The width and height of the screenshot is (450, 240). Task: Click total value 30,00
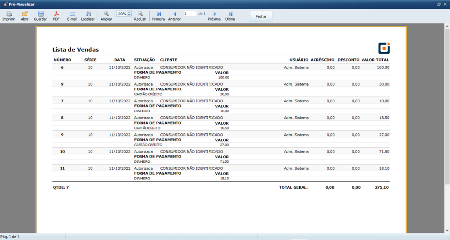(384, 84)
